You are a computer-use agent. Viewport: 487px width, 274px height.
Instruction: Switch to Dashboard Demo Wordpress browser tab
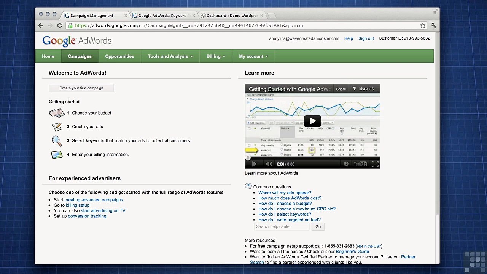(232, 16)
